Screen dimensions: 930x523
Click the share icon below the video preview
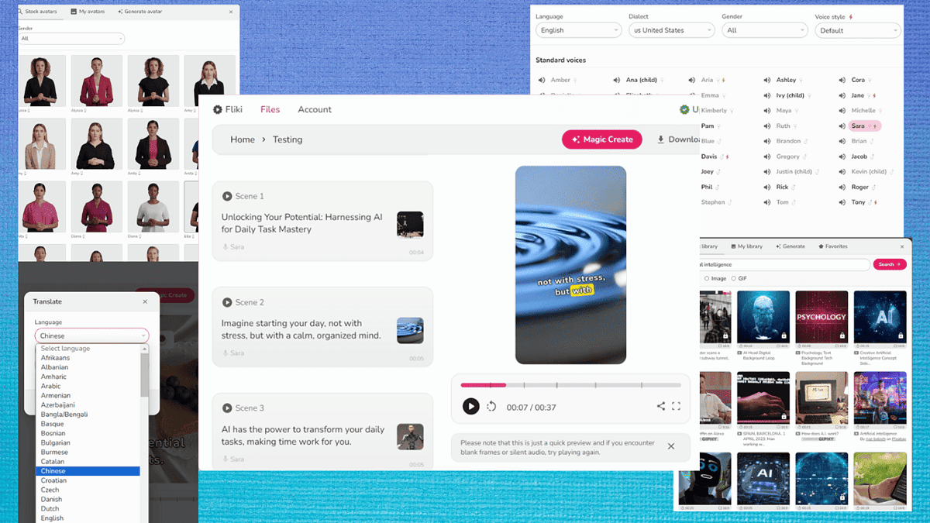[x=661, y=405]
